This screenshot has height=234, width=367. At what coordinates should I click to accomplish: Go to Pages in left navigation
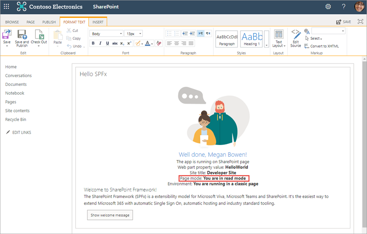click(11, 102)
